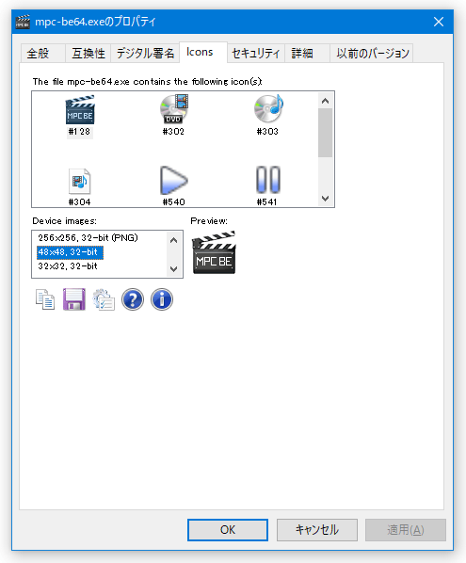Select 256x256, 32-bit (PNG) device image
The height and width of the screenshot is (563, 466).
point(88,237)
